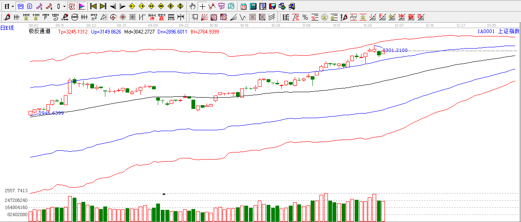The height and width of the screenshot is (222, 521).
Task: Click the 3301.2100 price marker on chart
Action: pyautogui.click(x=395, y=51)
